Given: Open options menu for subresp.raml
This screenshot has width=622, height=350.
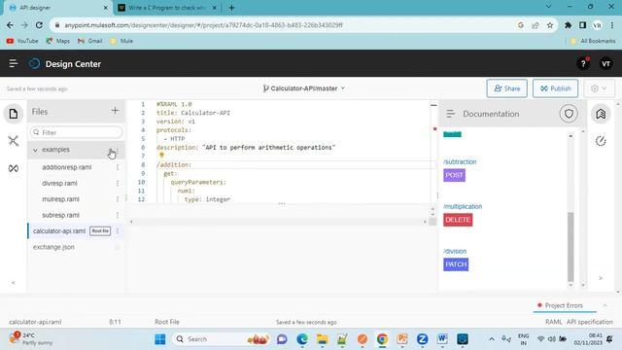Looking at the screenshot, I should [x=118, y=215].
